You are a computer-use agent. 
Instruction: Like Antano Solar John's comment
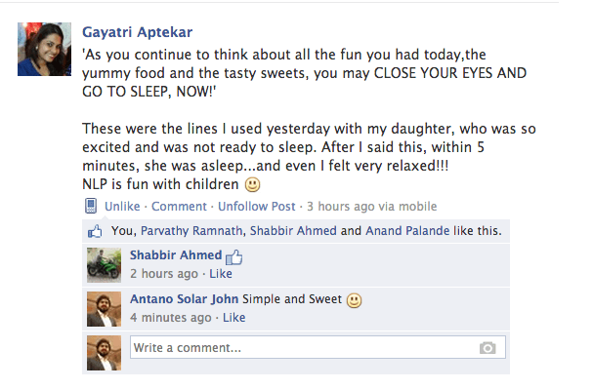[233, 317]
